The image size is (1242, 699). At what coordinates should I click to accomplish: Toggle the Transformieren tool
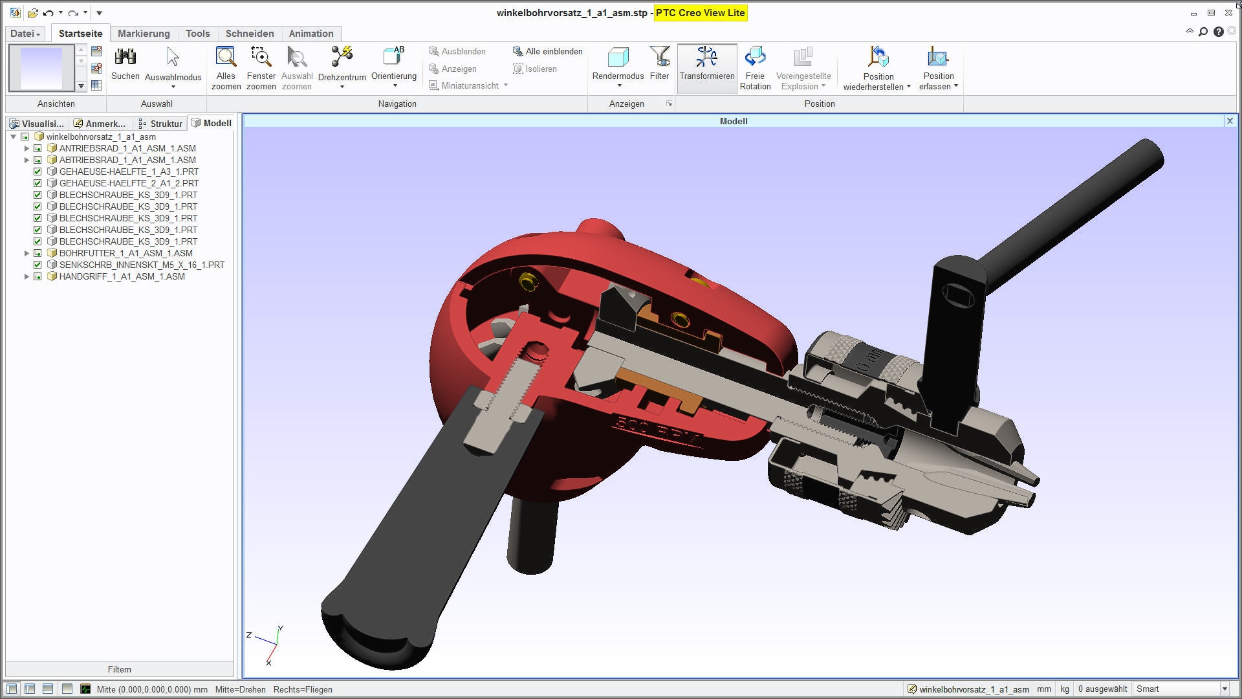(x=706, y=58)
